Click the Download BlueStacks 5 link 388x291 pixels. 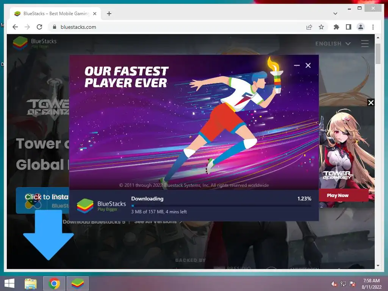[x=94, y=222]
